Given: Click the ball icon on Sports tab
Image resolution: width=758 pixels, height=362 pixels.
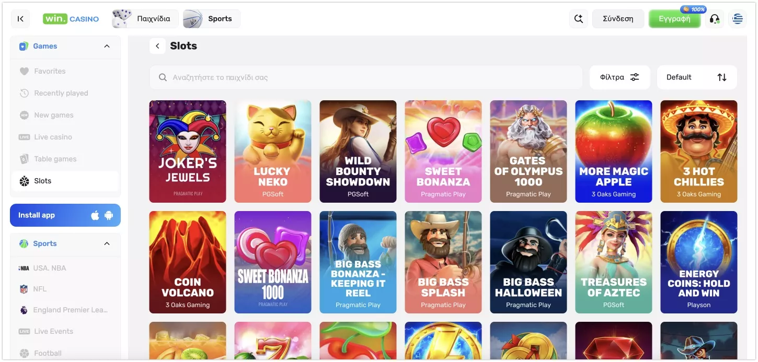Looking at the screenshot, I should [x=193, y=19].
